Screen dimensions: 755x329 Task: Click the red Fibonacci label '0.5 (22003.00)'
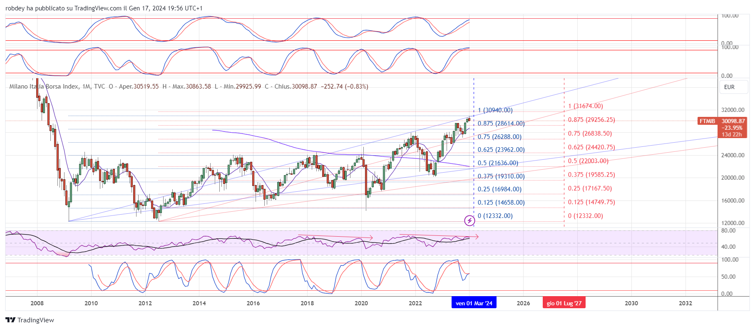(588, 161)
